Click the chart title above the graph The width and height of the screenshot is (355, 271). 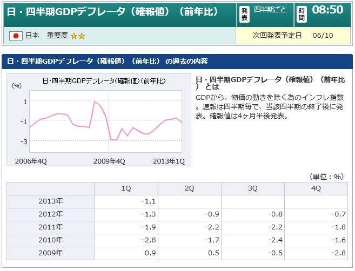coord(104,81)
